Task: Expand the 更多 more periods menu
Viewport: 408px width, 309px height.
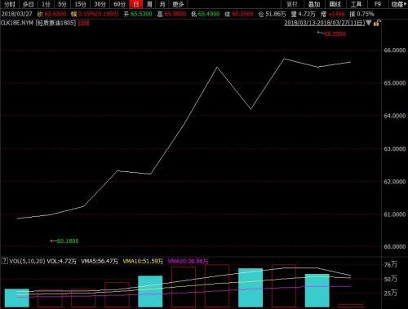Action: pyautogui.click(x=178, y=4)
